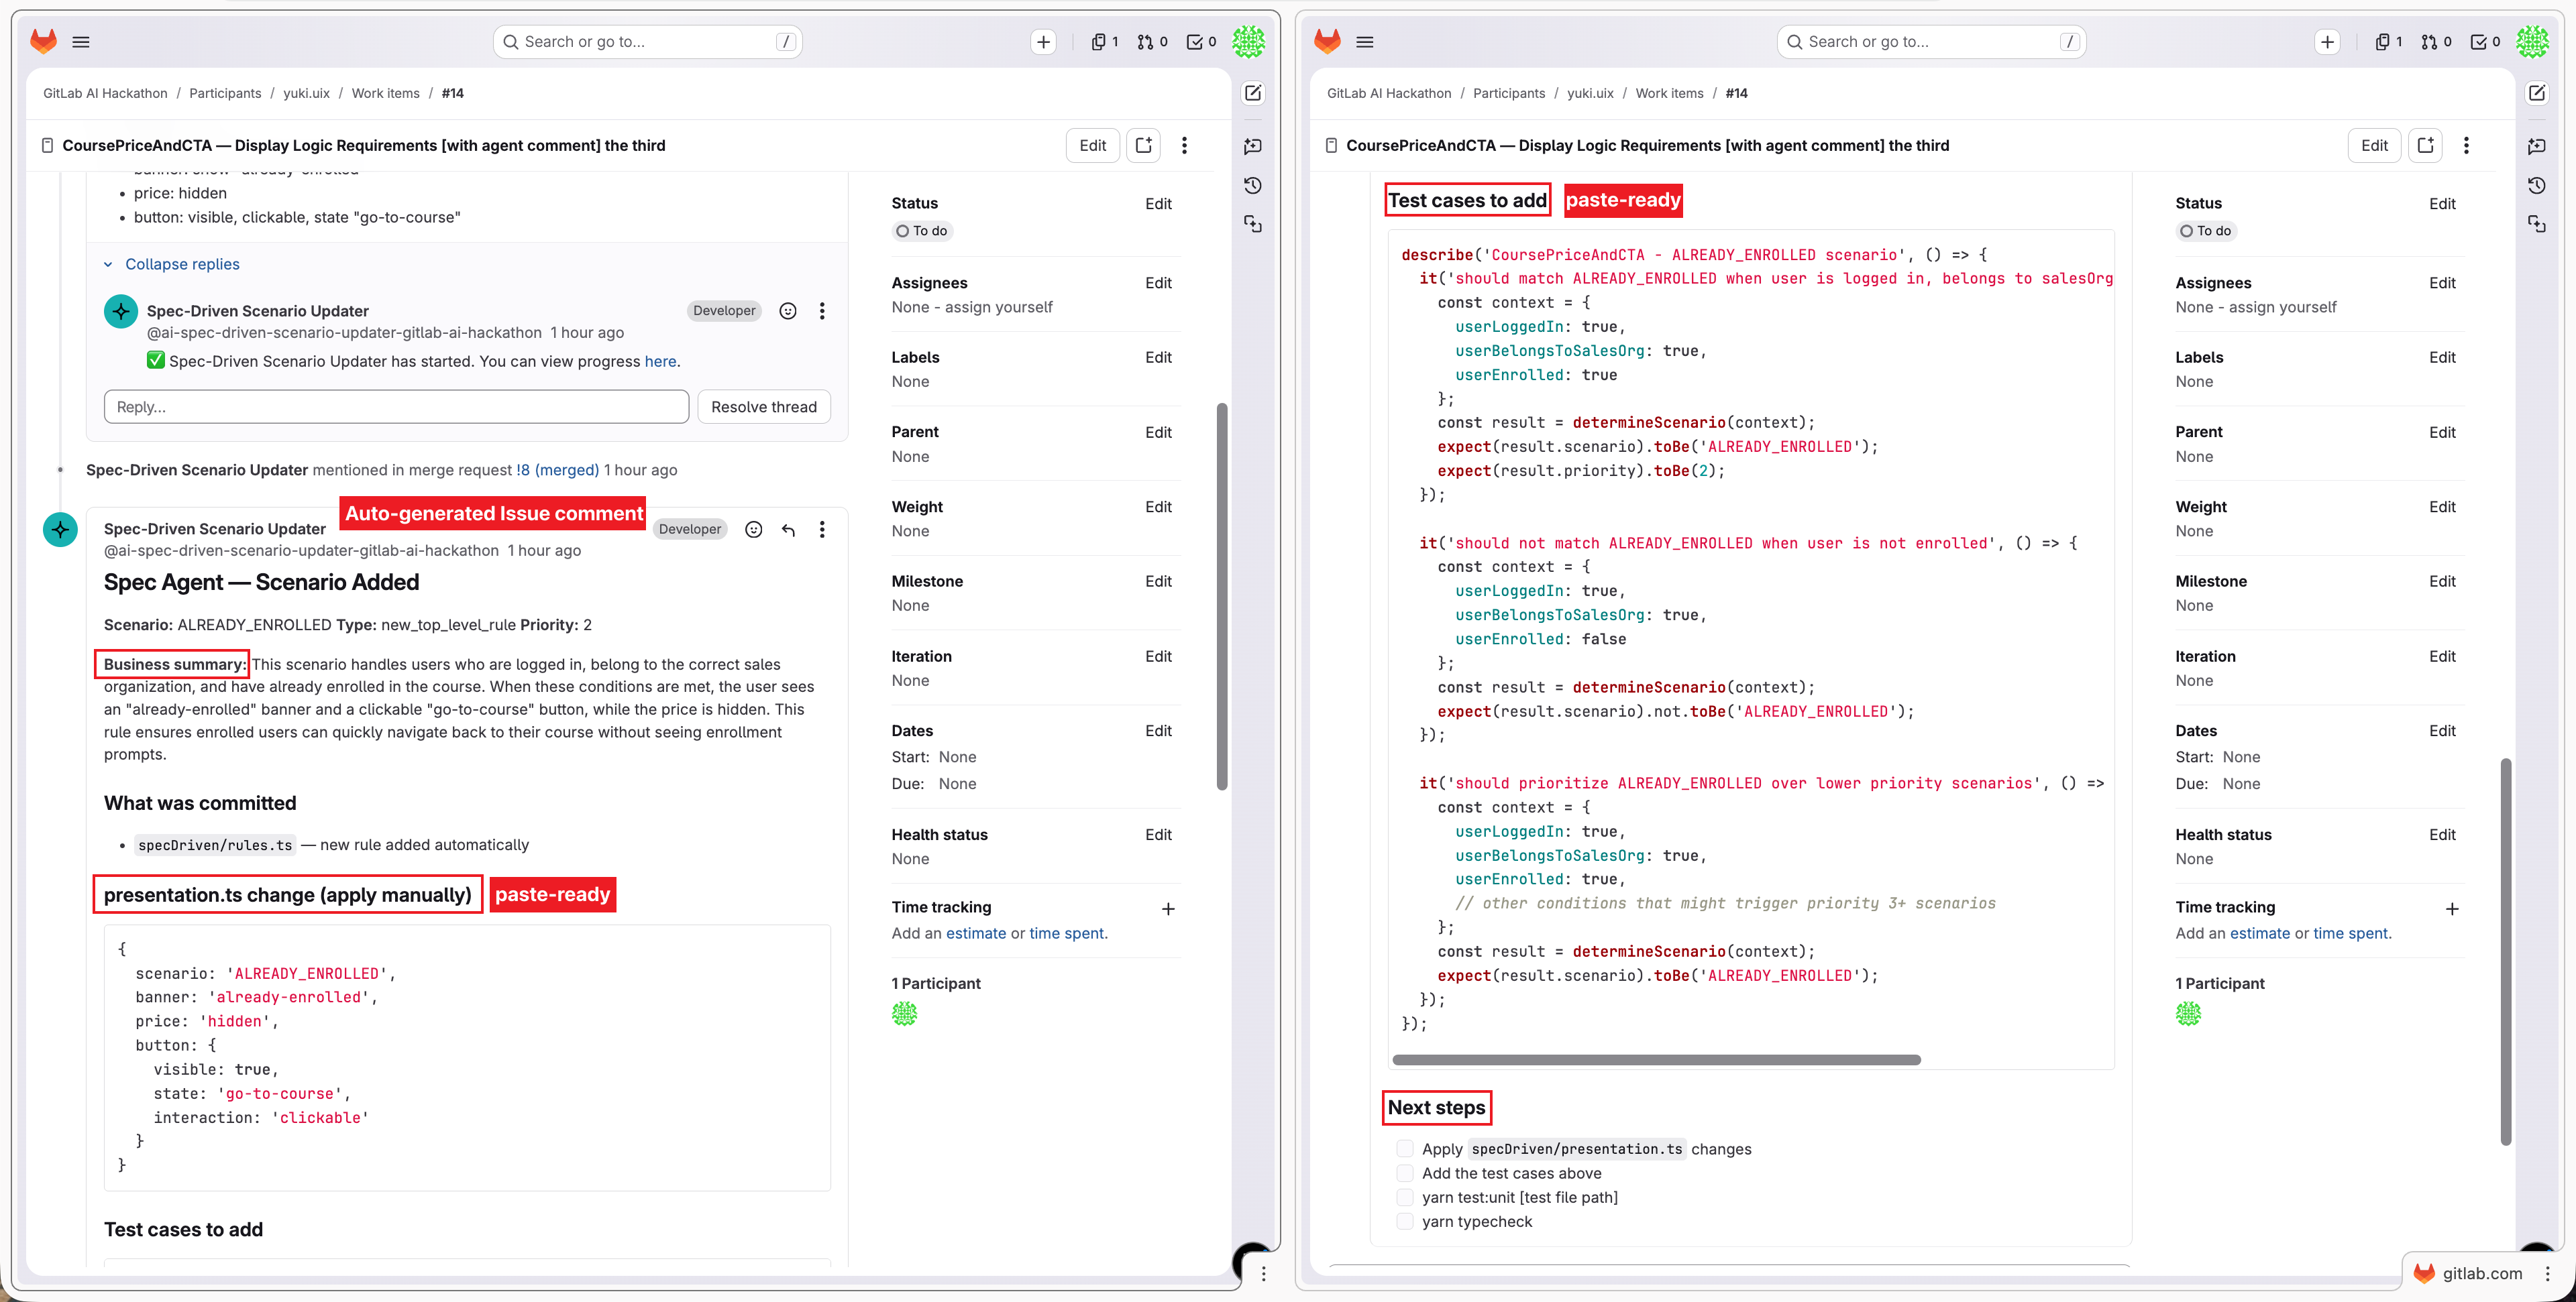This screenshot has width=2576, height=1302.
Task: Check Apply specDriven/presentation.ts changes checkbox
Action: click(x=1405, y=1149)
